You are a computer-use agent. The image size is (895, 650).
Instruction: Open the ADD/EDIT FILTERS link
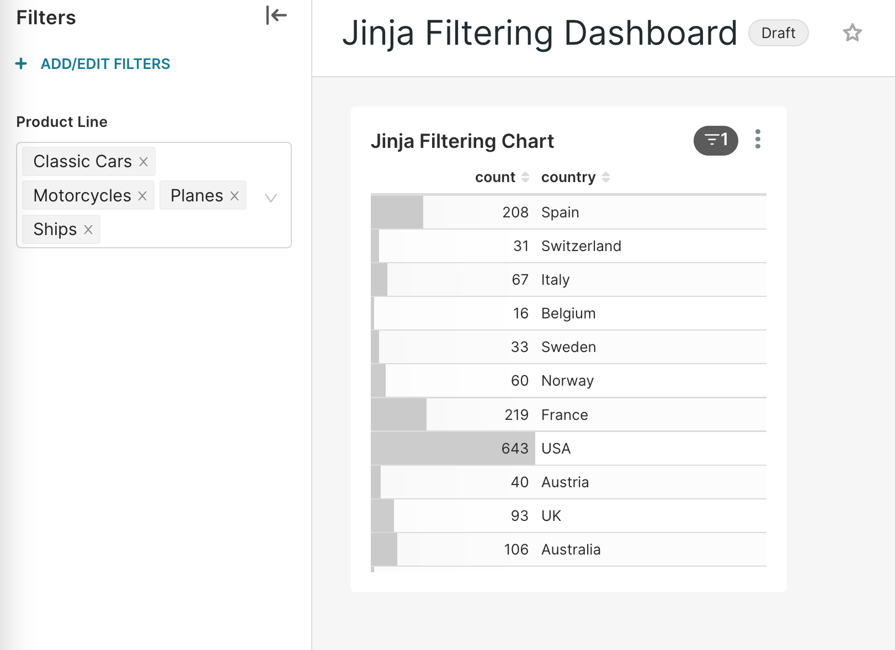[105, 64]
